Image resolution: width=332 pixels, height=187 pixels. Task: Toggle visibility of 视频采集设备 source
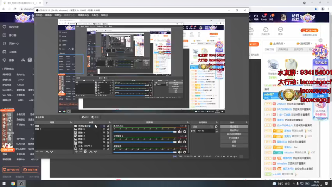click(104, 126)
